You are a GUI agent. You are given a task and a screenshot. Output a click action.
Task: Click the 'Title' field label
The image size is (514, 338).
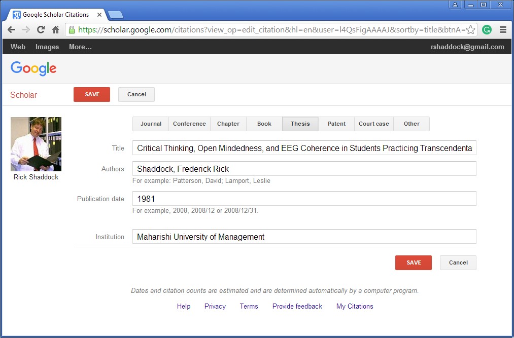pos(118,148)
